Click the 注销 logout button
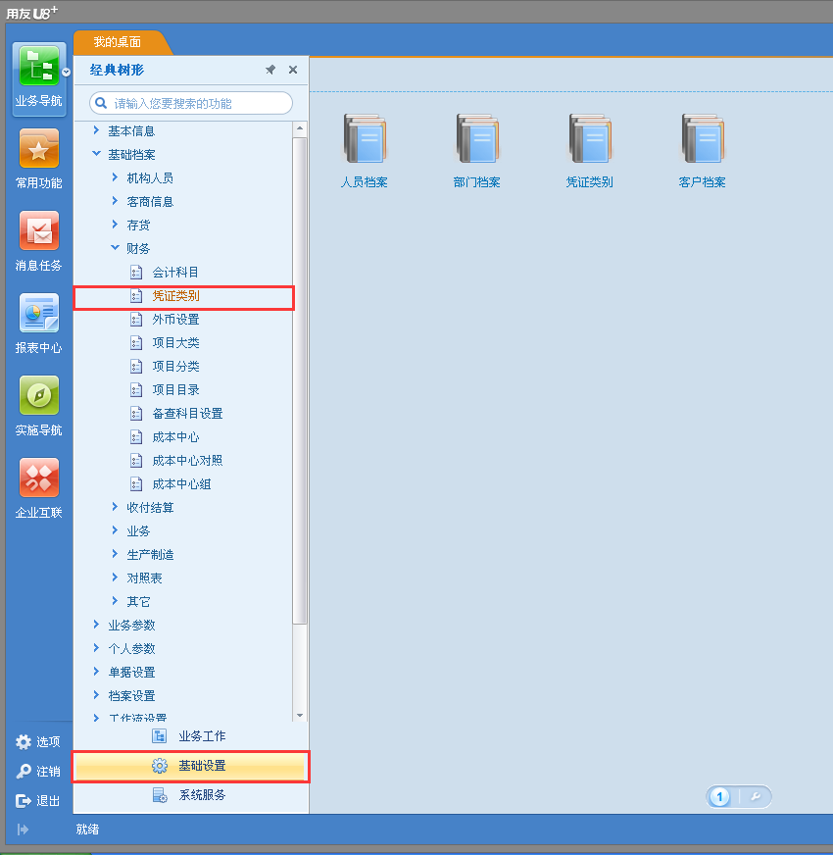This screenshot has height=855, width=833. (38, 772)
